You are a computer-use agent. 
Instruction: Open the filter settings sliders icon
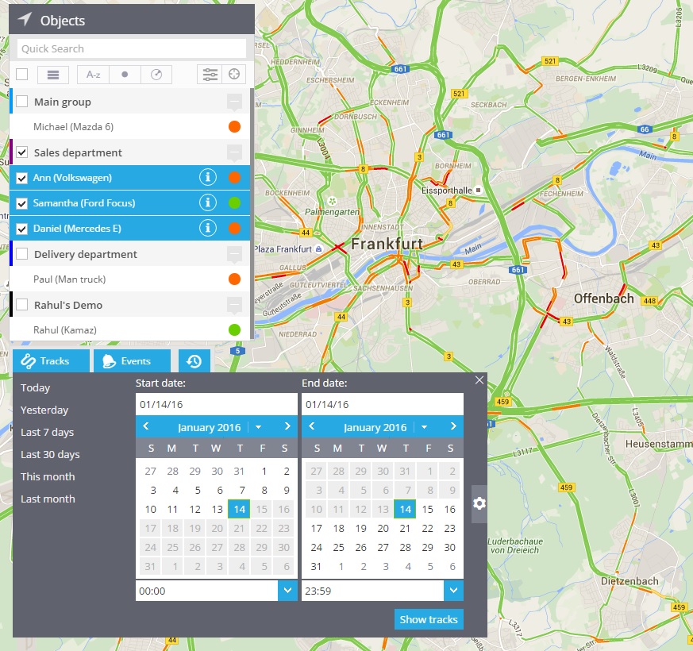pyautogui.click(x=210, y=74)
